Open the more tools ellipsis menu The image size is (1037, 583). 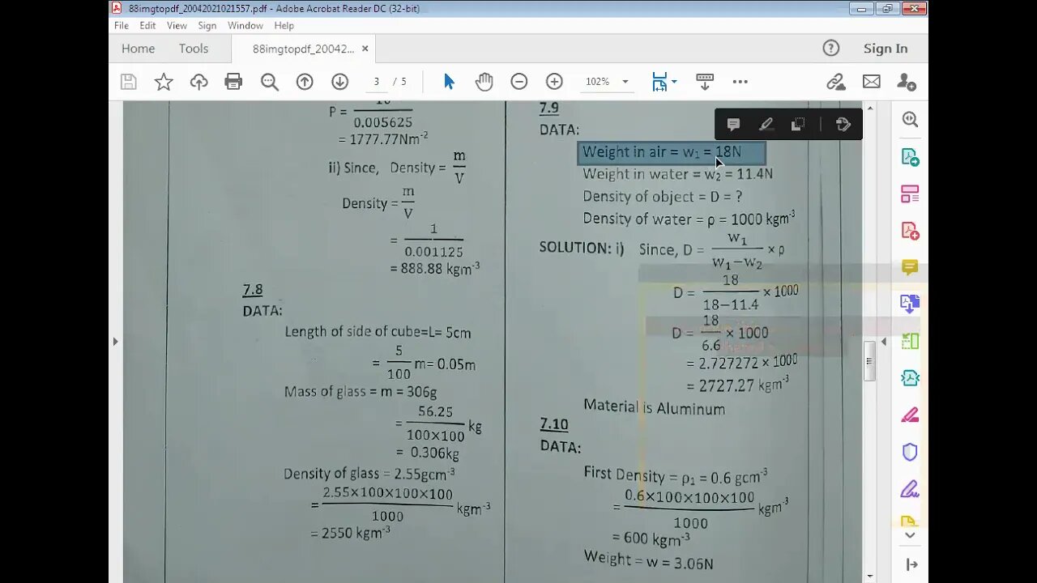tap(740, 82)
